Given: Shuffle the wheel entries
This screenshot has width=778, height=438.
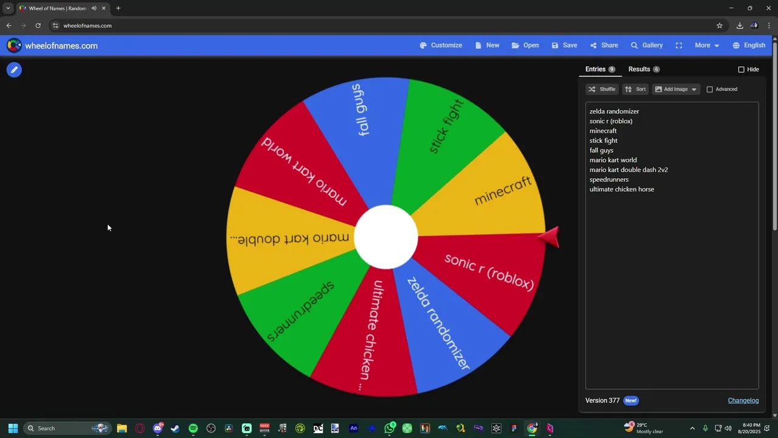Looking at the screenshot, I should coord(602,89).
